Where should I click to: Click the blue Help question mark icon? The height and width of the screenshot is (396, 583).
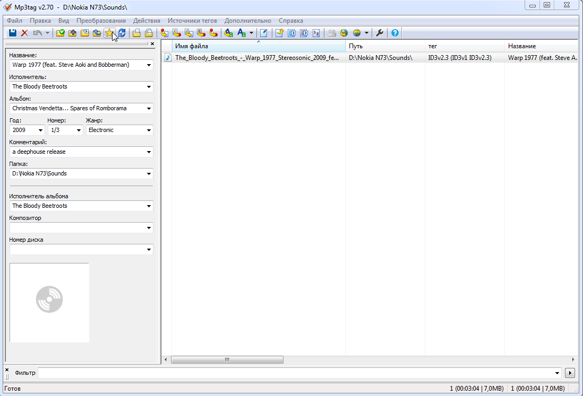coord(395,33)
